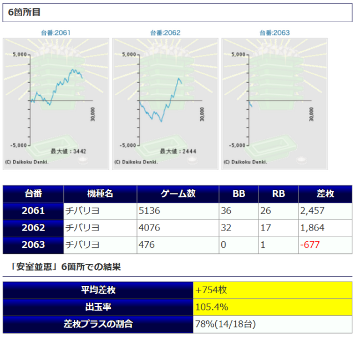Open the 台番:2061 link above the graph
355x337 pixels.
(55, 33)
